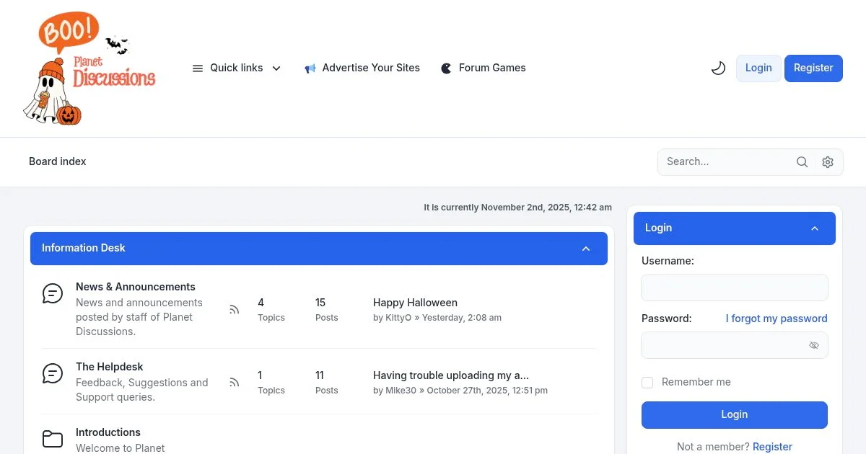This screenshot has width=866, height=454.
Task: Open the Happy Halloween topic link
Action: tap(415, 303)
